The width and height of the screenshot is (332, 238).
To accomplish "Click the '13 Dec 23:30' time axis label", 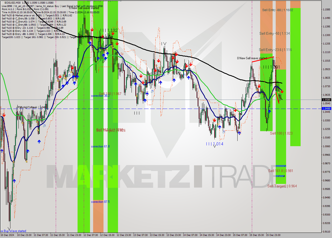I will coord(174,235).
